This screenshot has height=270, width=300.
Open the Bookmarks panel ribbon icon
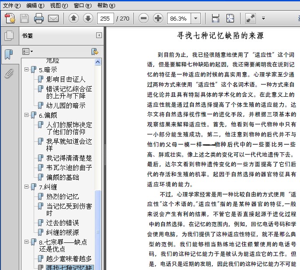point(9,54)
